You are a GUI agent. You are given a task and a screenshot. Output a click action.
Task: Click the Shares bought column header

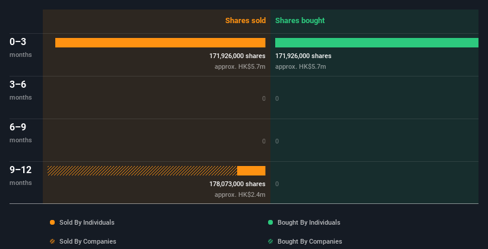click(x=300, y=21)
